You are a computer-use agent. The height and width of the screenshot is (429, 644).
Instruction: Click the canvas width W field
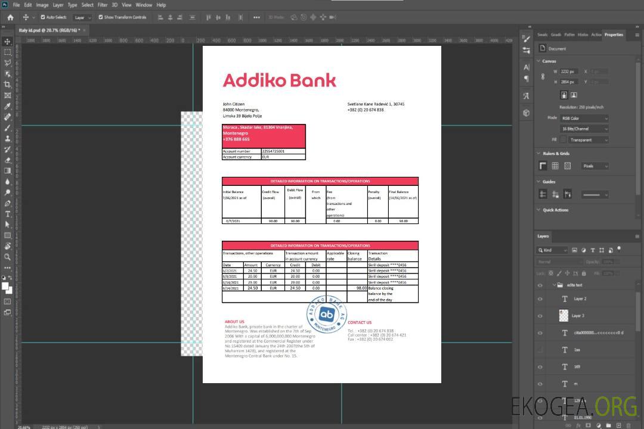coord(569,71)
